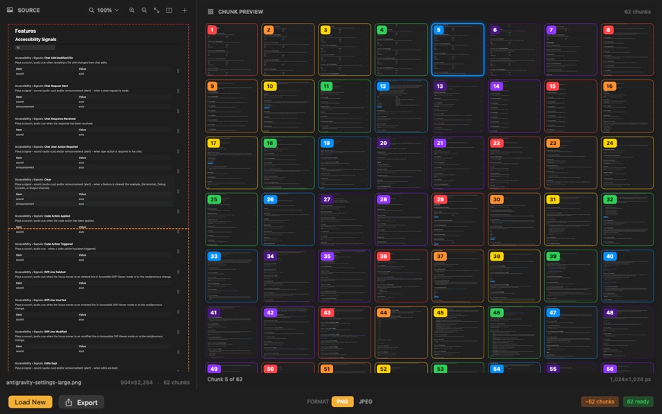This screenshot has height=414, width=662.
Task: Click the SOURCE panel picture icon
Action: click(x=9, y=10)
